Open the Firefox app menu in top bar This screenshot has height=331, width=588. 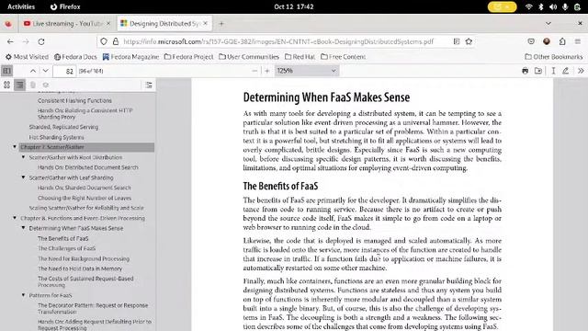65,6
